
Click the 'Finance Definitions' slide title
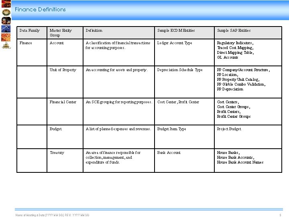point(40,9)
